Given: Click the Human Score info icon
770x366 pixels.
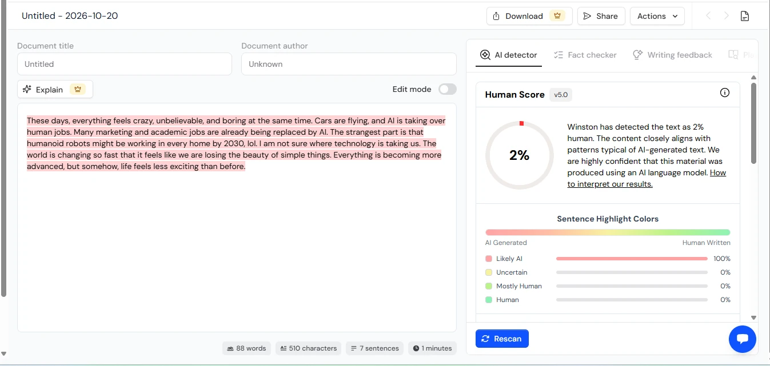Looking at the screenshot, I should point(725,92).
